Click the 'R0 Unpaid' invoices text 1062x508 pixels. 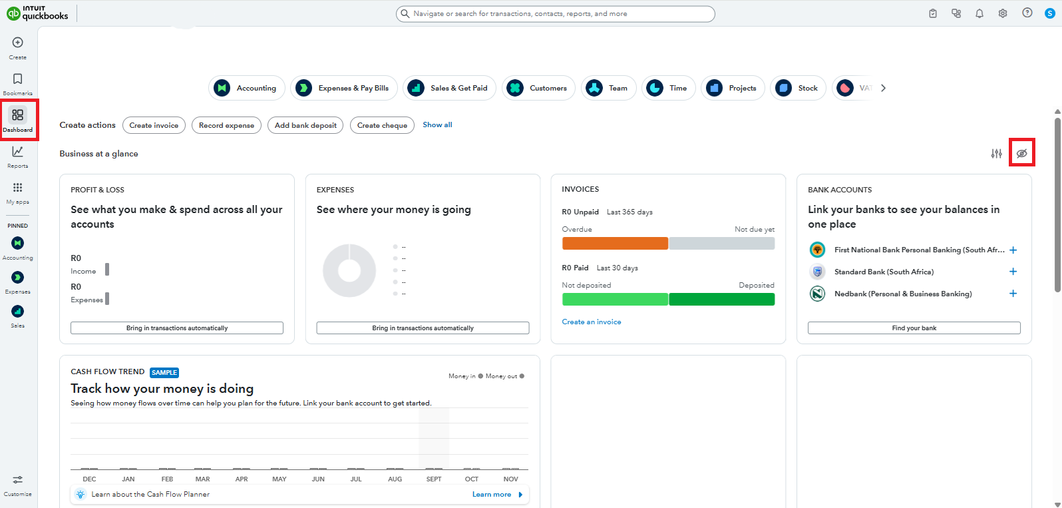pyautogui.click(x=580, y=212)
